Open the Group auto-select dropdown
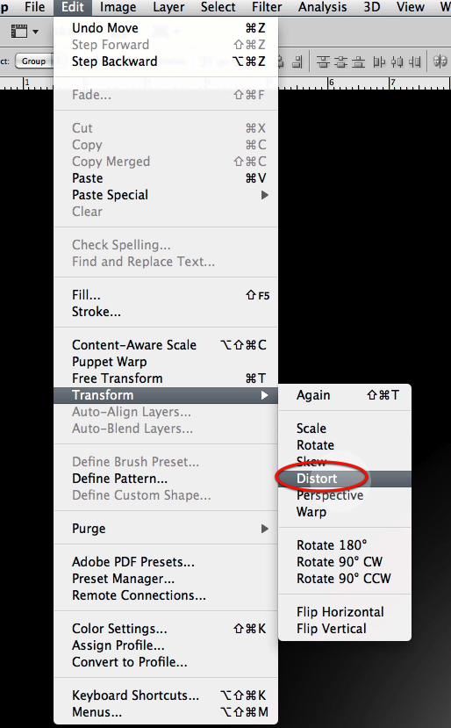Image resolution: width=451 pixels, height=728 pixels. (x=33, y=61)
